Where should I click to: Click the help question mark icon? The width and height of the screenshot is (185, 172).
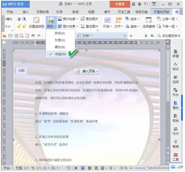[x=145, y=4]
